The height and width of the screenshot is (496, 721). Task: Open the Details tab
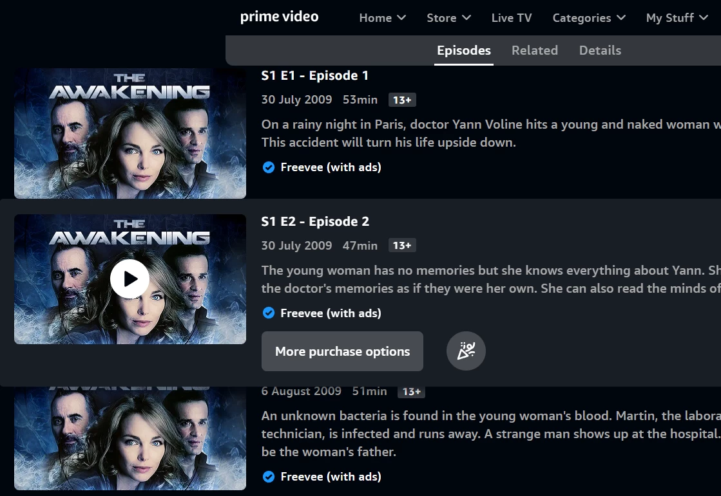(x=600, y=51)
